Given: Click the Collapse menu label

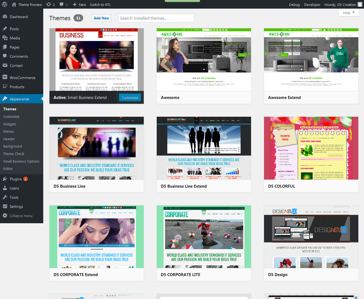Looking at the screenshot, I should (x=21, y=216).
